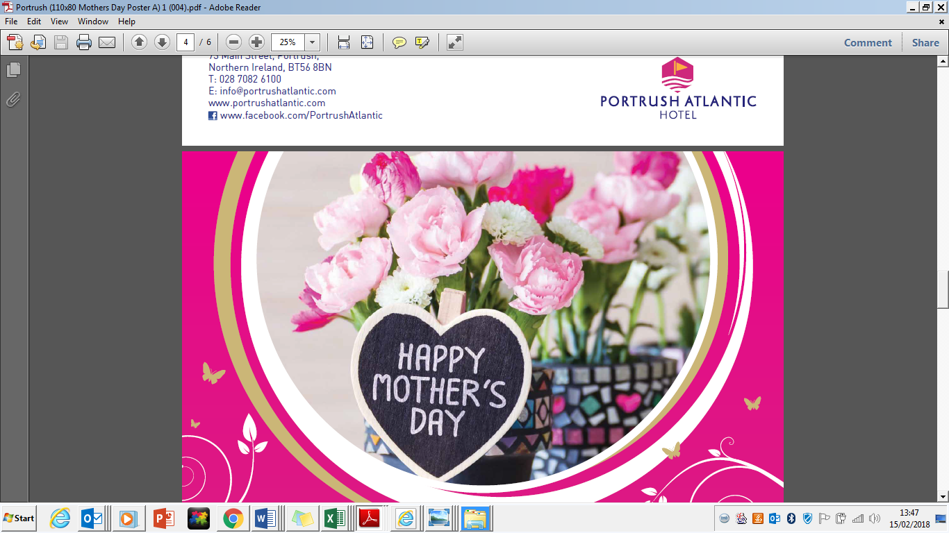Viewport: 949px width, 533px height.
Task: Click the volume speaker tray icon
Action: [874, 518]
